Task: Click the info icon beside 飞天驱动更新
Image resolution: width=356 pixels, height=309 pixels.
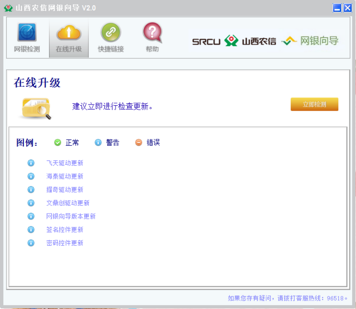Action: point(31,163)
